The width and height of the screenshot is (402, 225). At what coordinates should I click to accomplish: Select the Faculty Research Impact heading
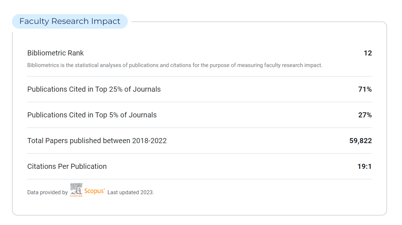click(x=70, y=21)
